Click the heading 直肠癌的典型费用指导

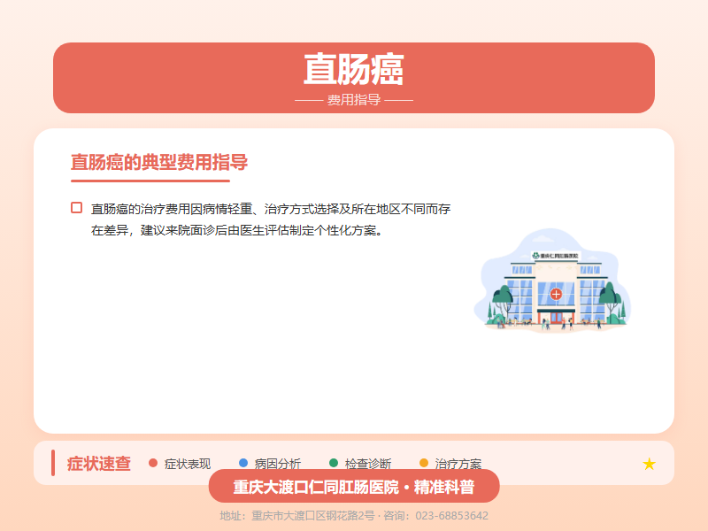pos(159,162)
